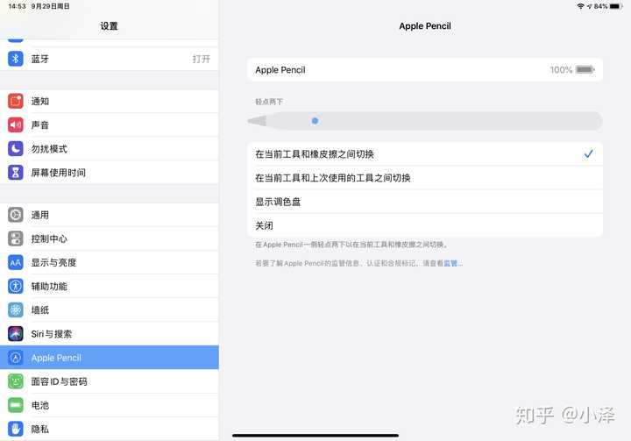631x441 pixels.
Task: Open 显示与亮度 settings
Action: coord(109,263)
